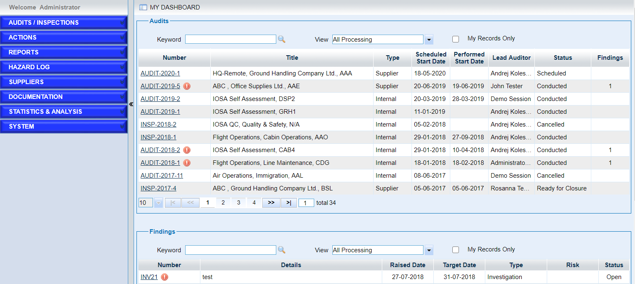
Task: Open the Findings View dropdown
Action: (429, 250)
